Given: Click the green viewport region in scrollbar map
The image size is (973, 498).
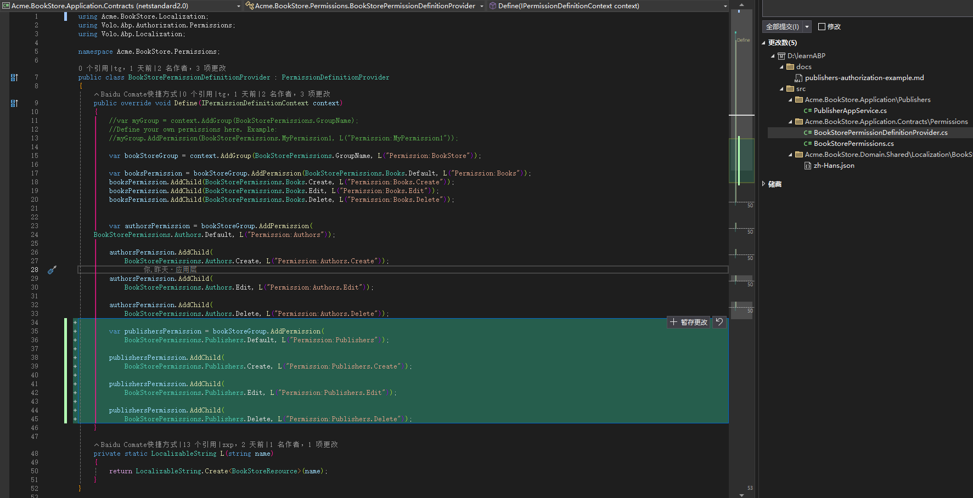Looking at the screenshot, I should (741, 160).
